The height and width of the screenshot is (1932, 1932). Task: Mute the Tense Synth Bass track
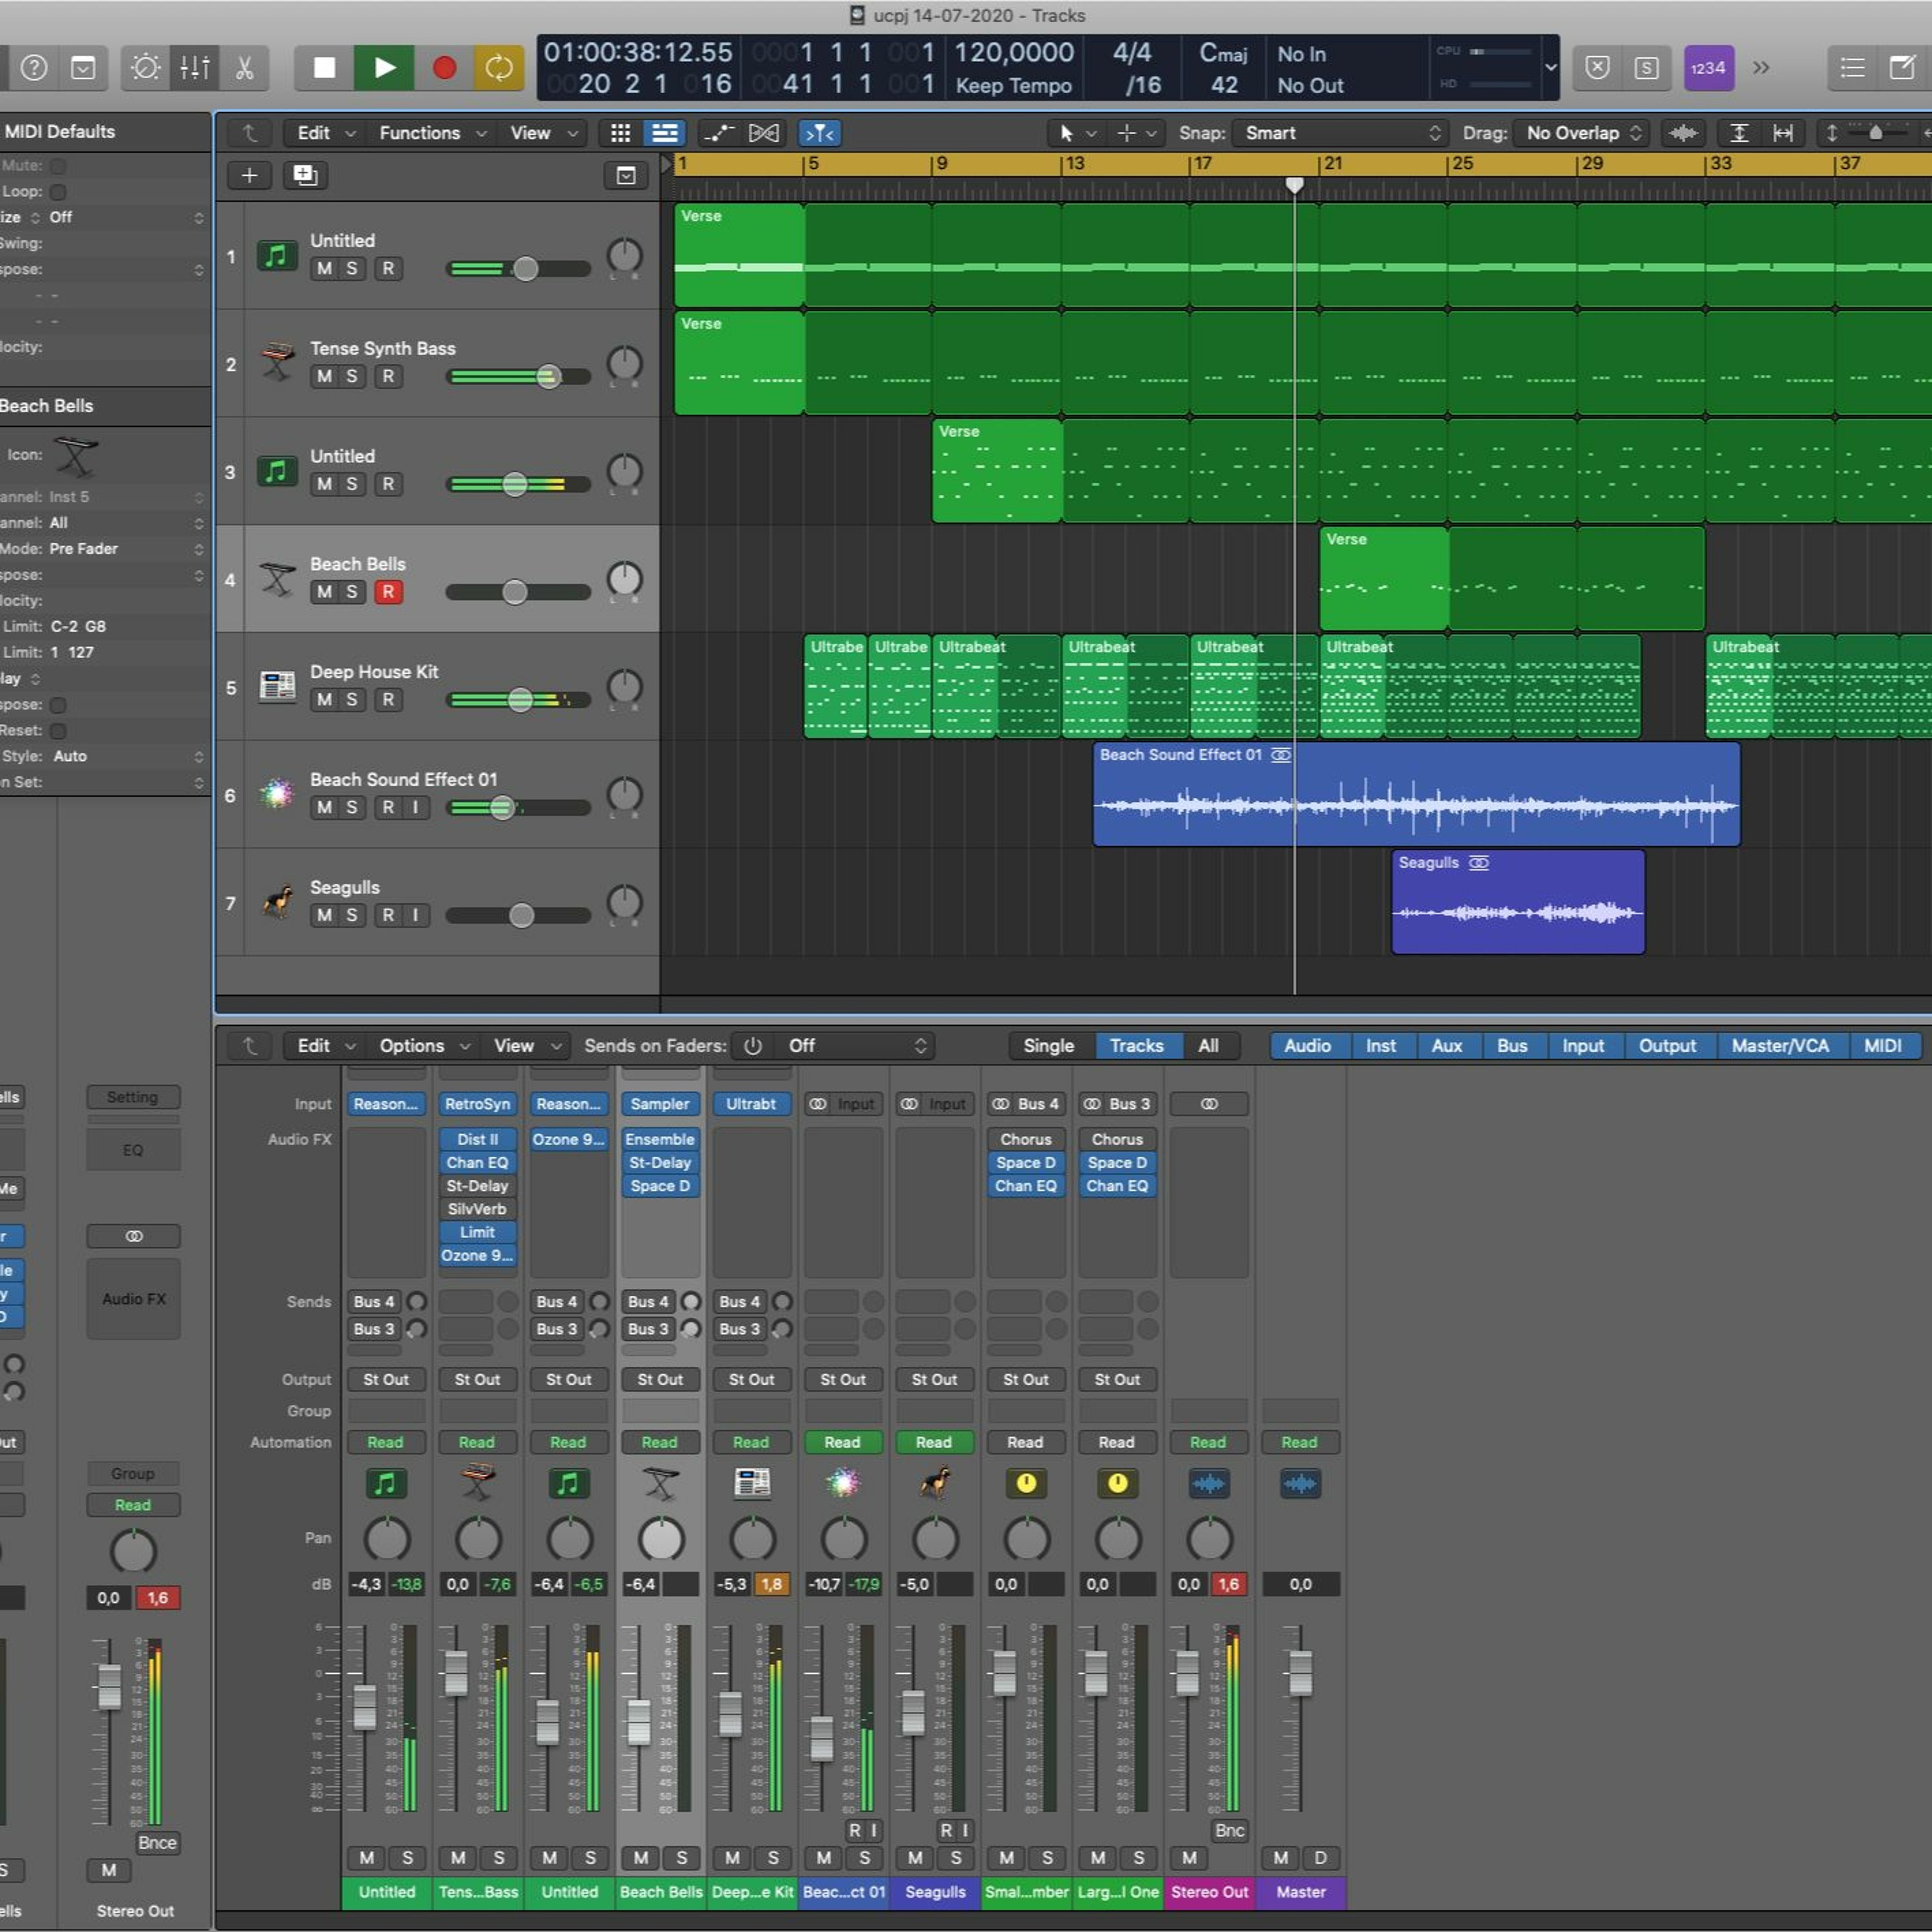coord(324,377)
